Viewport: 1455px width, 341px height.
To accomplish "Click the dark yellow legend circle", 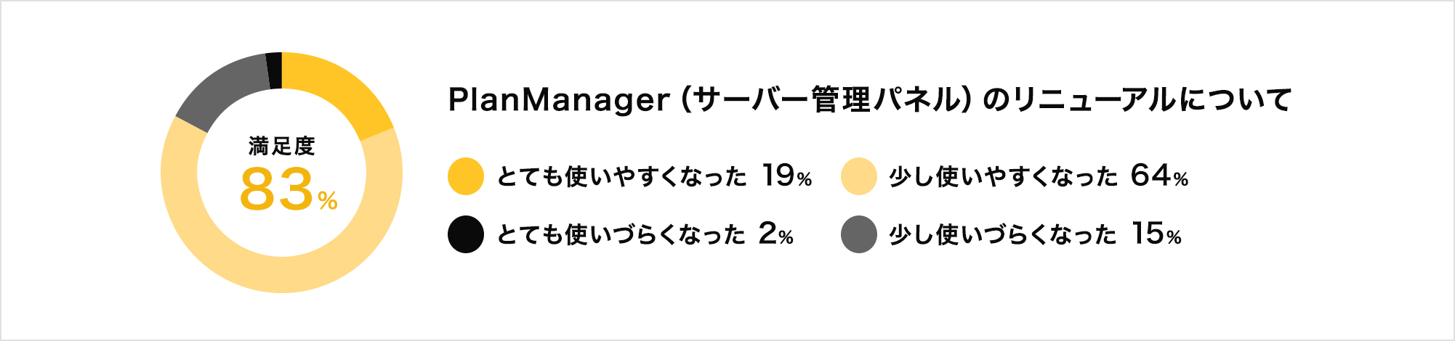I will tap(466, 176).
